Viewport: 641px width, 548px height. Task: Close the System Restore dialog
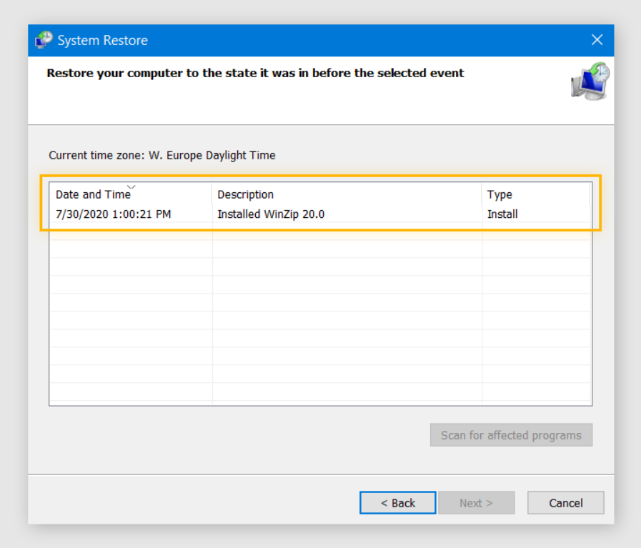point(597,40)
